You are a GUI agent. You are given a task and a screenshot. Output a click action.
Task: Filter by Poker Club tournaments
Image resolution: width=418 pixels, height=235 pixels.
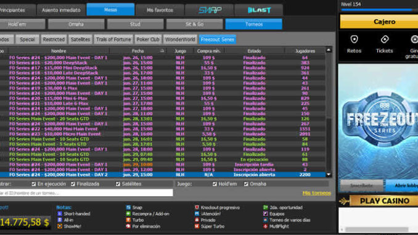148,39
